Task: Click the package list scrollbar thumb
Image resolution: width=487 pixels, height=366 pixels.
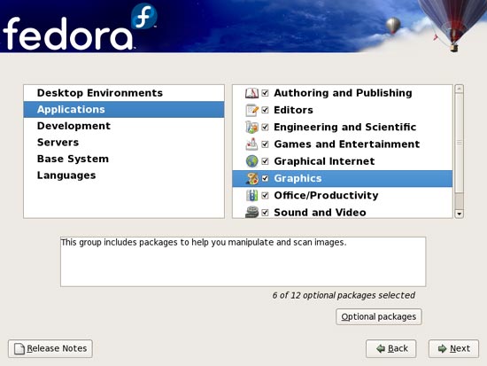Action: pyautogui.click(x=459, y=143)
